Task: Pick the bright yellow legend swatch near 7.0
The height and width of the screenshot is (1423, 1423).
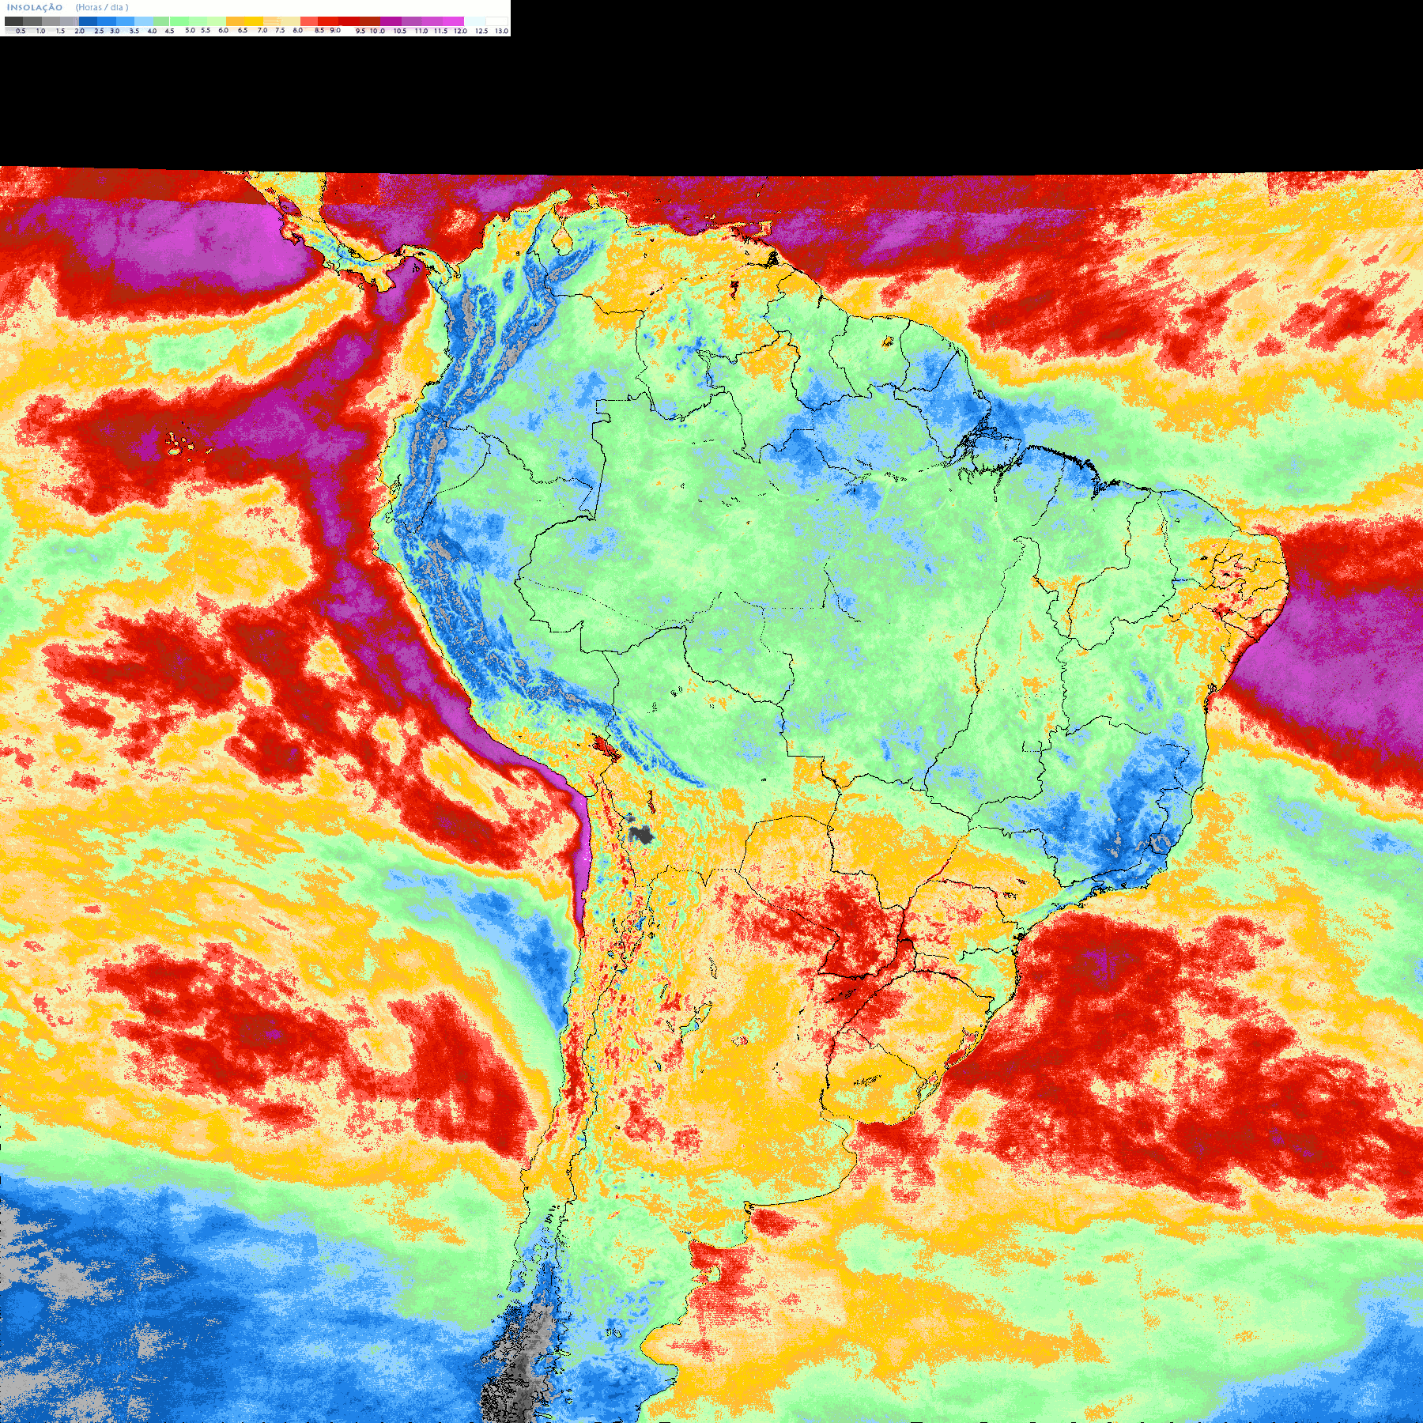Action: click(254, 21)
